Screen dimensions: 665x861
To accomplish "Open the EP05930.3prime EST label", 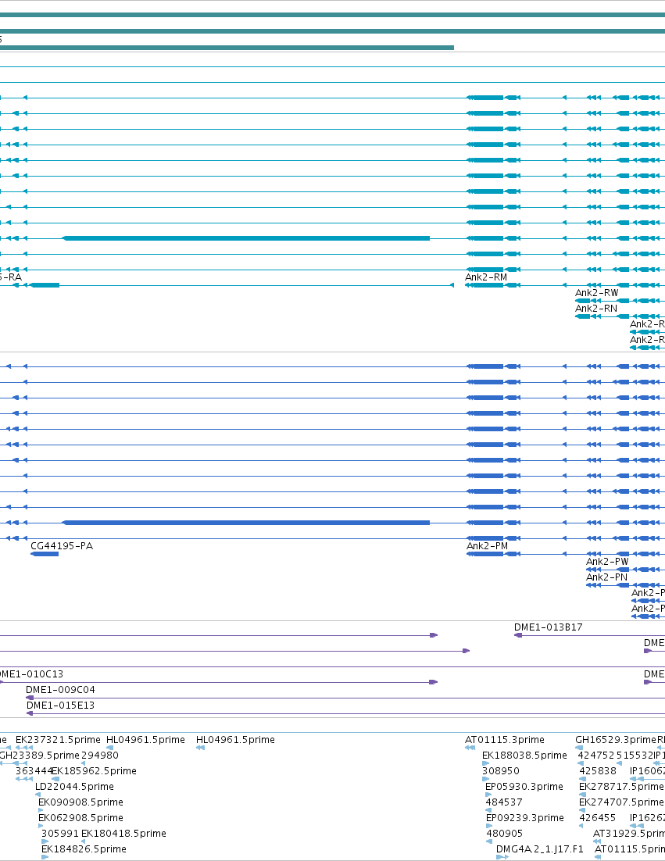I will [524, 786].
